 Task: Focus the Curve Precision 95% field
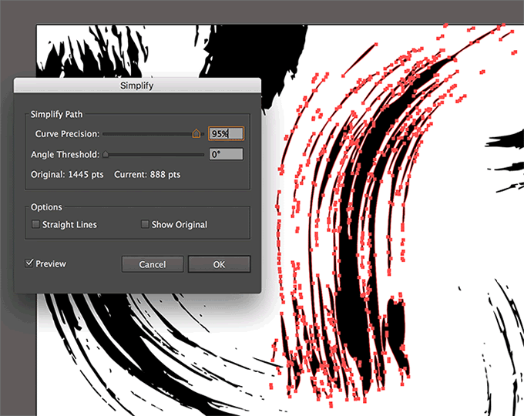pyautogui.click(x=226, y=133)
